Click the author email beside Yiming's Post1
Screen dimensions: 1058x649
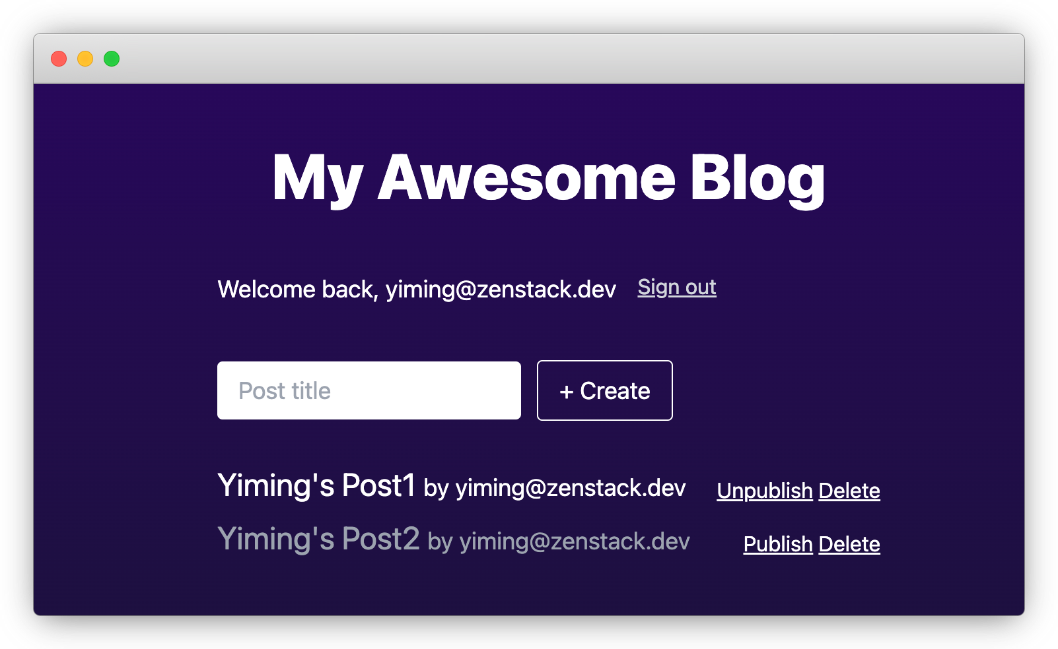(571, 488)
